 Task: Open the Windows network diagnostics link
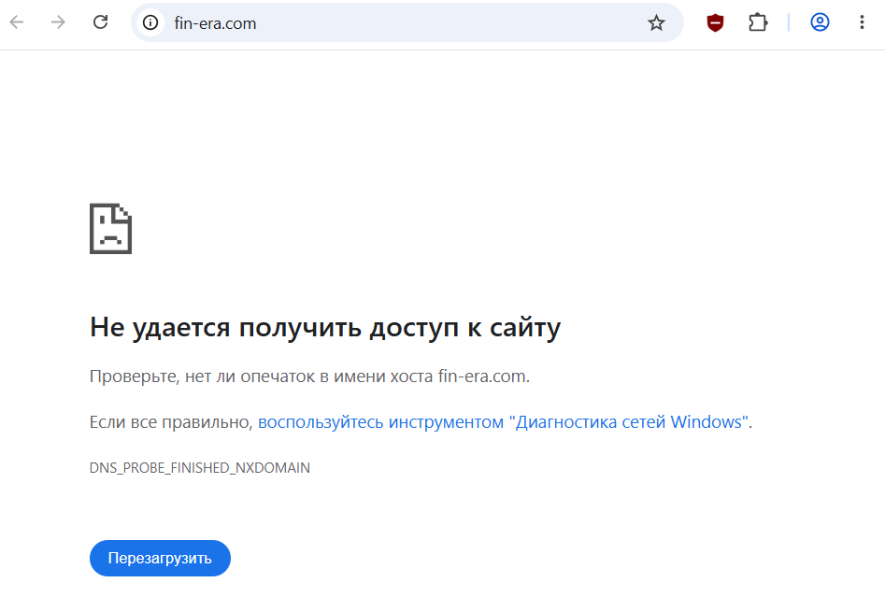click(x=504, y=422)
